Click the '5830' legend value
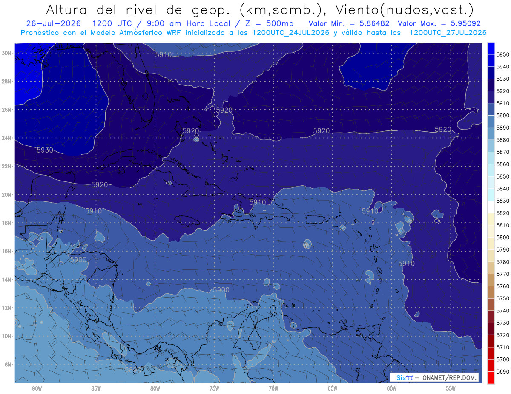 (x=503, y=201)
